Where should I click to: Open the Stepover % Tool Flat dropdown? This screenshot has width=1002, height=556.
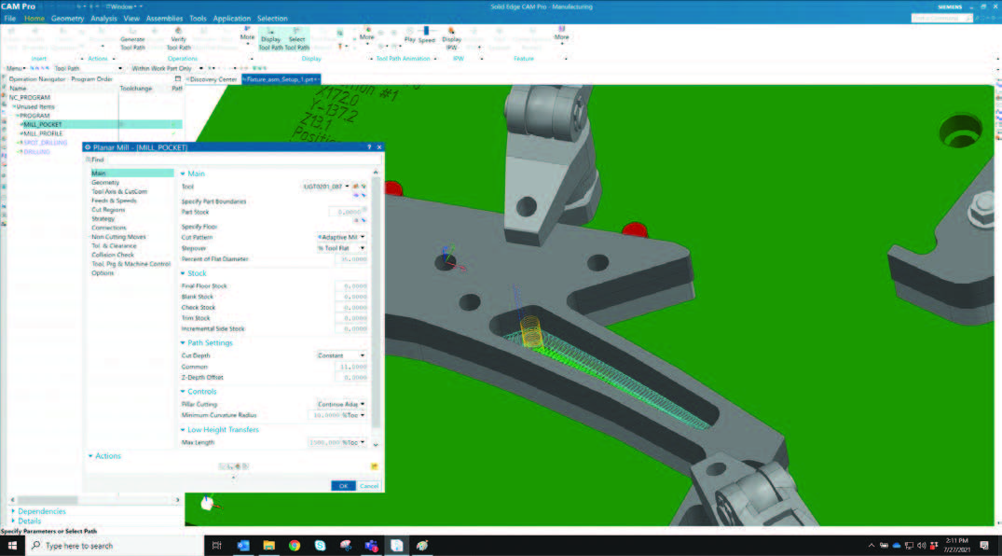coord(363,247)
